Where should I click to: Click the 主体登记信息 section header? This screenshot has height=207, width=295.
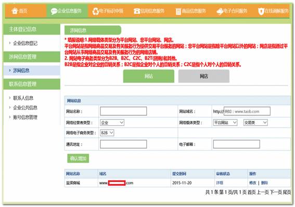[x=32, y=29]
